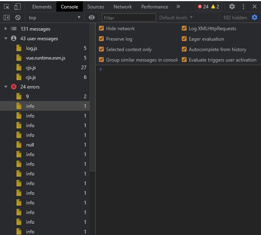The width and height of the screenshot is (261, 235).
Task: Select the '9' error entry
Action: tap(45, 97)
